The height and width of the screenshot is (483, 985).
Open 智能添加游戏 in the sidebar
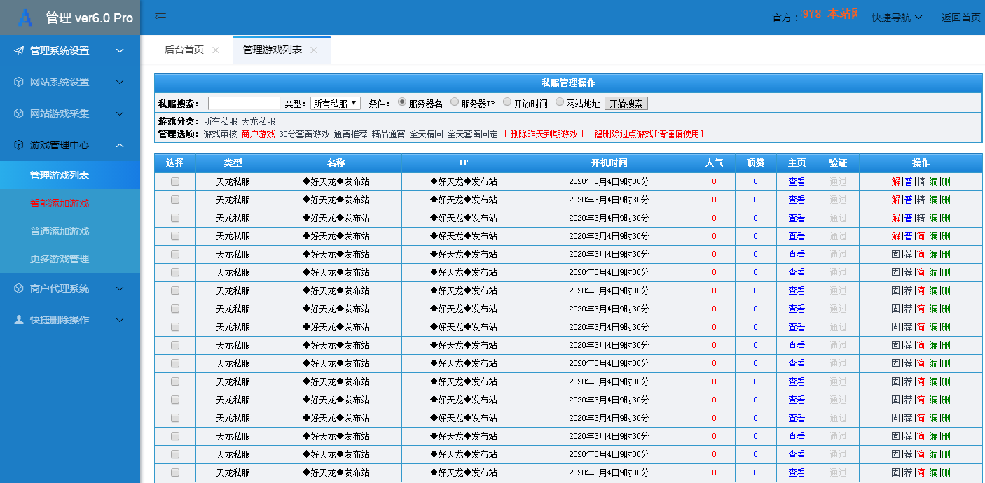click(70, 203)
